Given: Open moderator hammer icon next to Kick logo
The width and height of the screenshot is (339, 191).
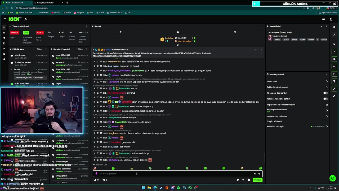Looking at the screenshot, I should tap(25, 19).
